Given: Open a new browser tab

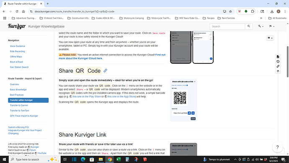Looking at the screenshot, I should coord(48,4).
